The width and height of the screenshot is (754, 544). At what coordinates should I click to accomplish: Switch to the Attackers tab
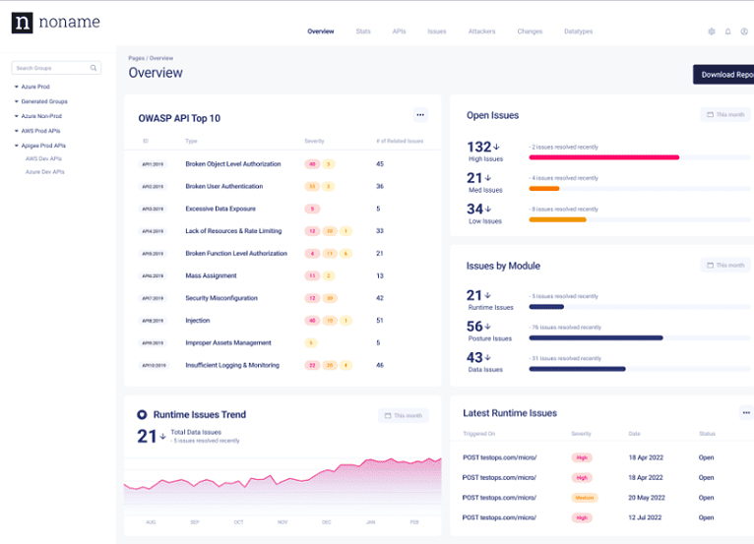(x=481, y=31)
